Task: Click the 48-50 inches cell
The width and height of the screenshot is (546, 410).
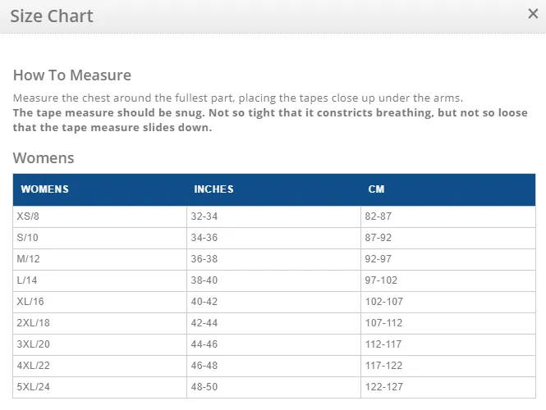Action: [x=273, y=387]
